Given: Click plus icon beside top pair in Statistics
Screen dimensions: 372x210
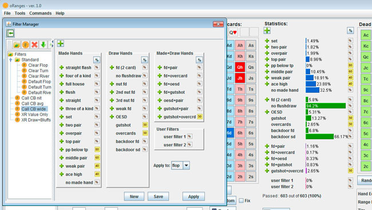Looking at the screenshot, I should pyautogui.click(x=267, y=60).
